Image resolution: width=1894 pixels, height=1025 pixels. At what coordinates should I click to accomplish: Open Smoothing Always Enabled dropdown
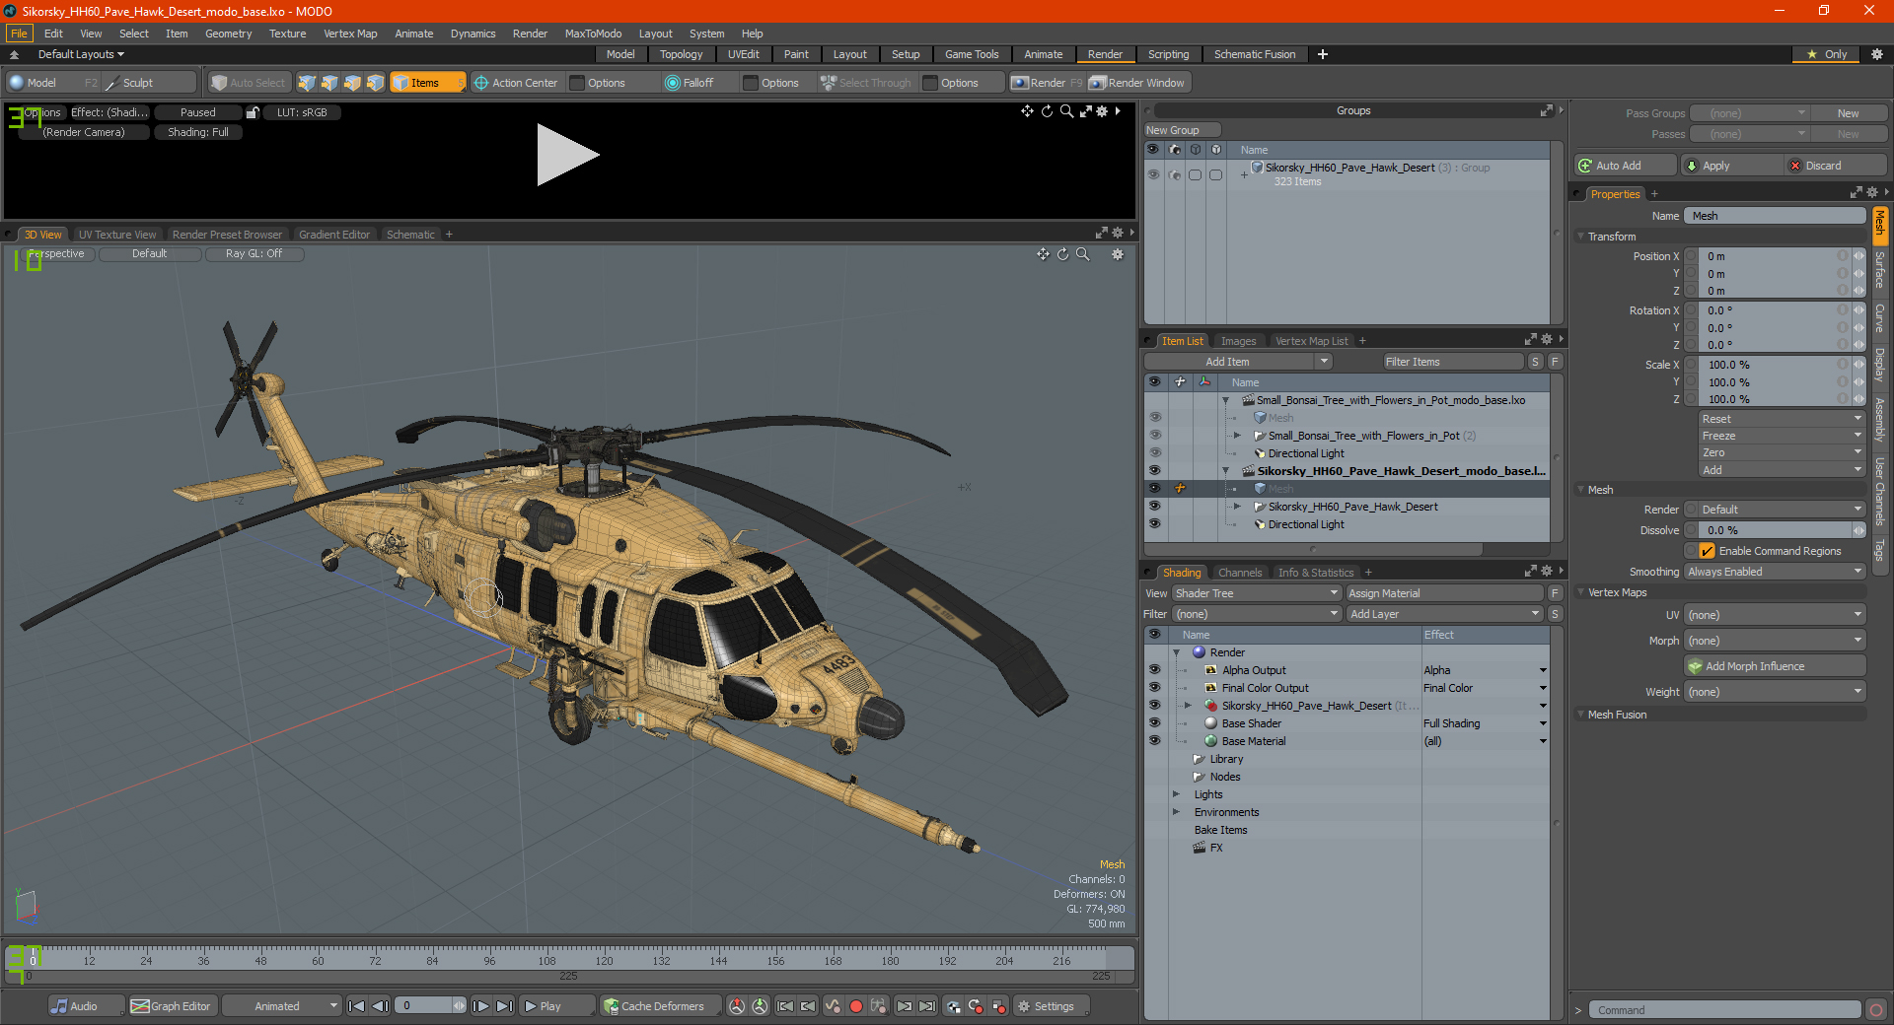click(x=1775, y=572)
